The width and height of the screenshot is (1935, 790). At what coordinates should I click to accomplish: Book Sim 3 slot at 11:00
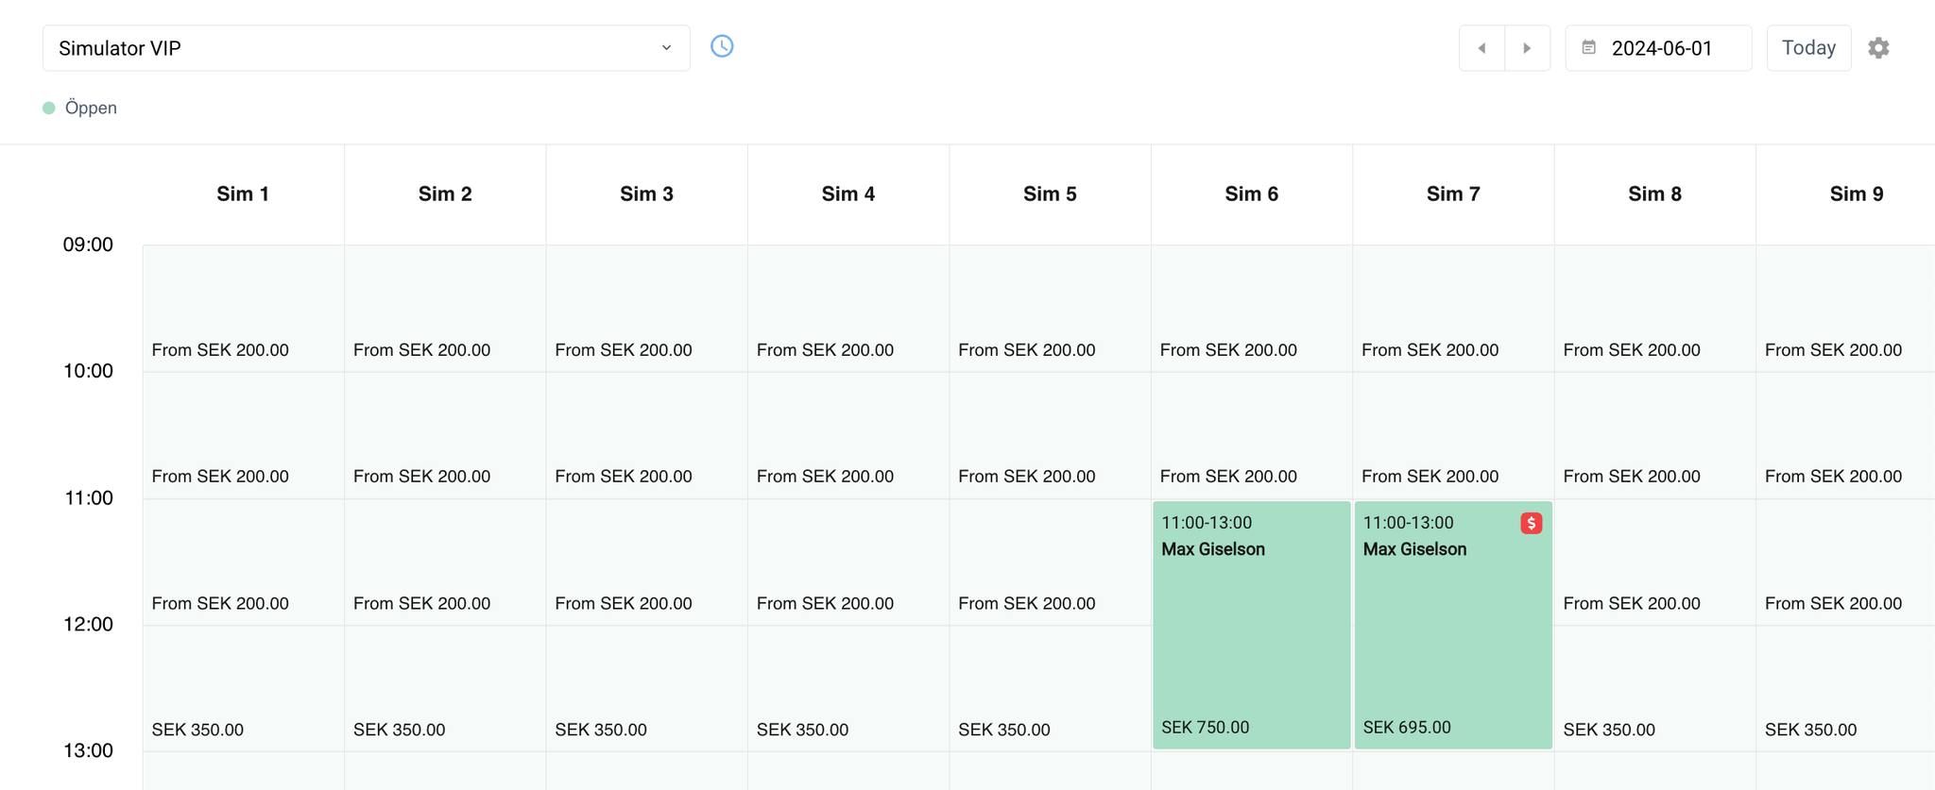(647, 562)
